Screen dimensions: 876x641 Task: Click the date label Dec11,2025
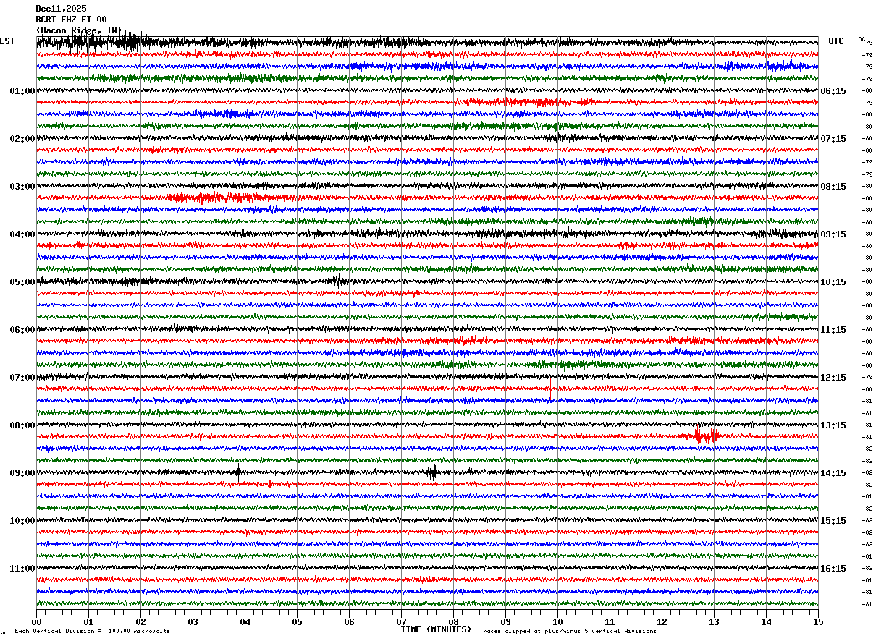(61, 9)
